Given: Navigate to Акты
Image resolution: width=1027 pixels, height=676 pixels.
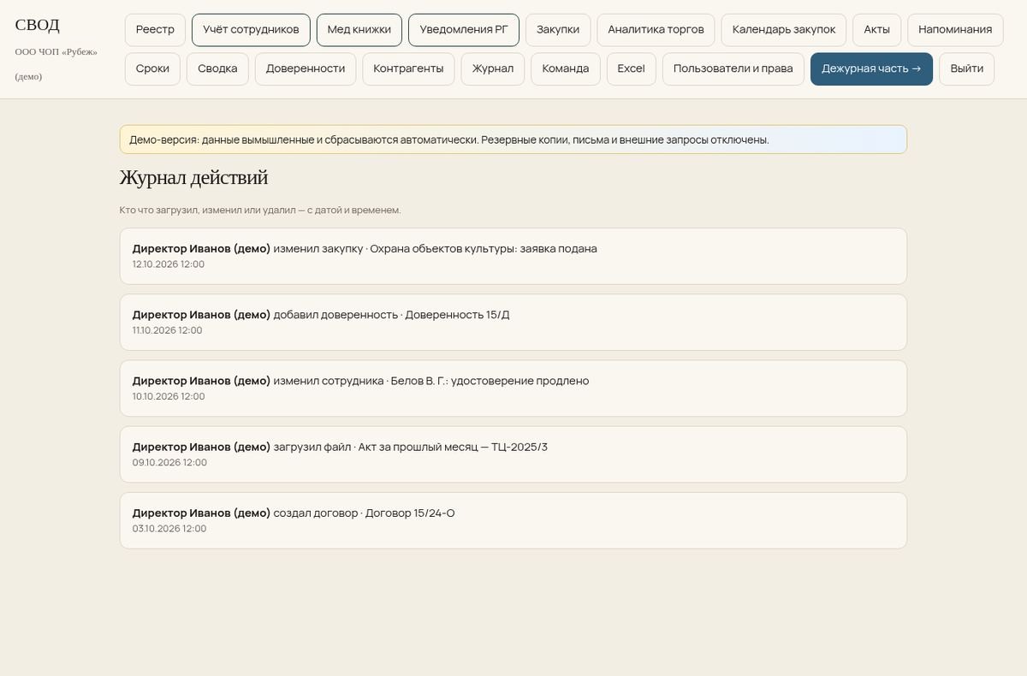Looking at the screenshot, I should pyautogui.click(x=877, y=29).
